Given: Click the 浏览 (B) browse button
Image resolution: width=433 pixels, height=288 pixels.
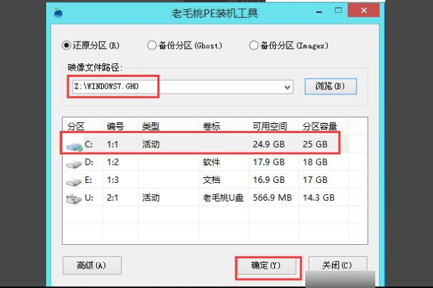Looking at the screenshot, I should pos(331,86).
